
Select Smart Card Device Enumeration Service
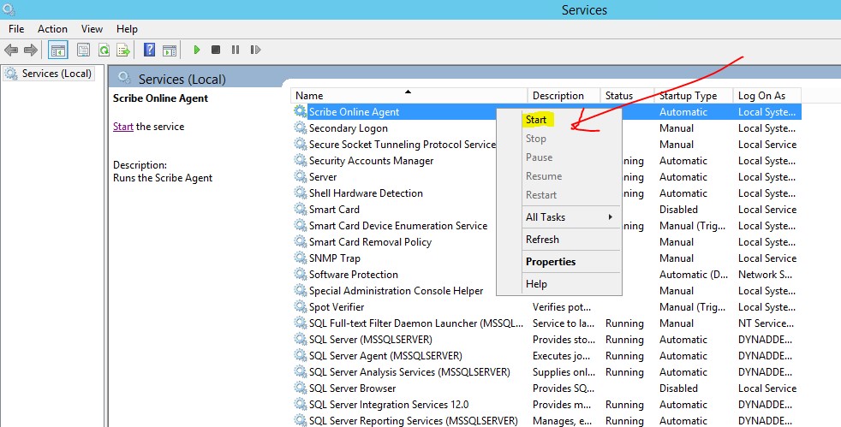pos(398,226)
